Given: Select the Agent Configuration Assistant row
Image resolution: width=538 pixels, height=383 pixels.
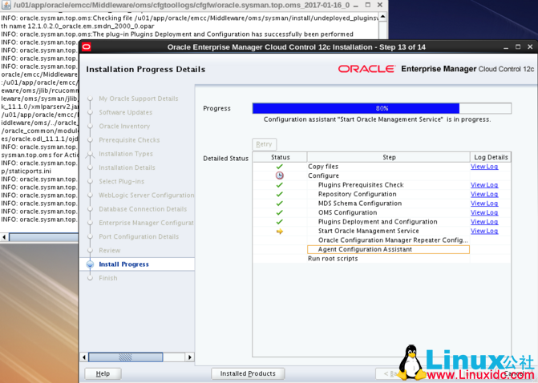Looking at the screenshot, I should coord(388,250).
